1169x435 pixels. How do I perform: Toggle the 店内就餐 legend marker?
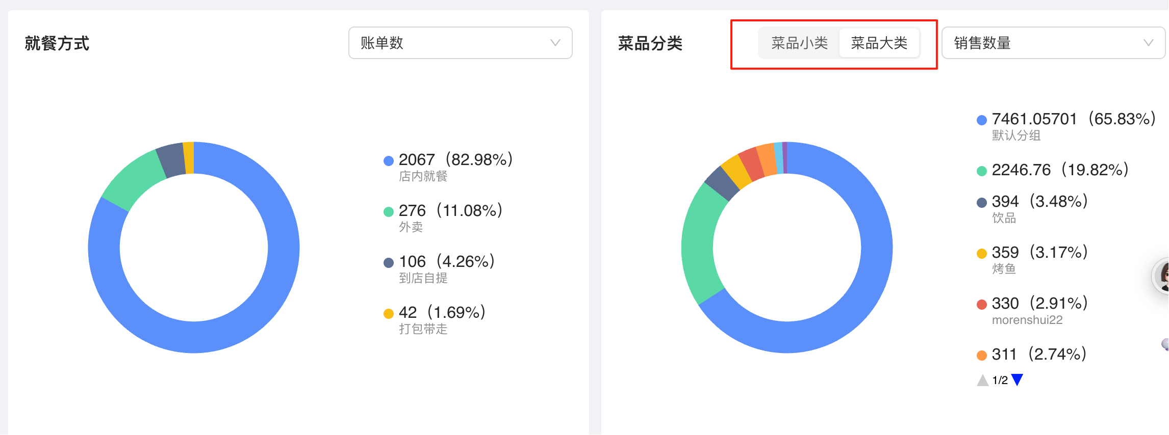[x=389, y=161]
